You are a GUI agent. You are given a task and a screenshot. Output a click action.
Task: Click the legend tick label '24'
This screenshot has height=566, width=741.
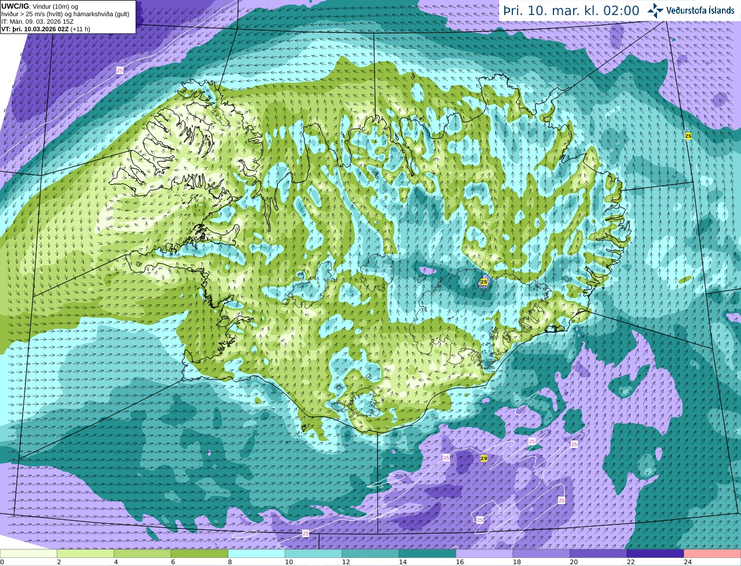[x=688, y=562]
